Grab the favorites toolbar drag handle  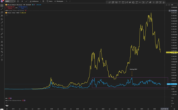(x=107, y=2)
